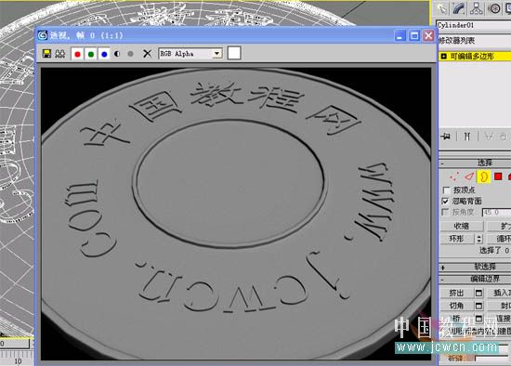This screenshot has height=366, width=511.
Task: Save the rendered image with the disk icon
Action: [47, 54]
